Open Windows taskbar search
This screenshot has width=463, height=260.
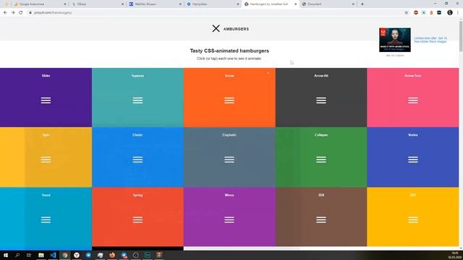point(17,255)
